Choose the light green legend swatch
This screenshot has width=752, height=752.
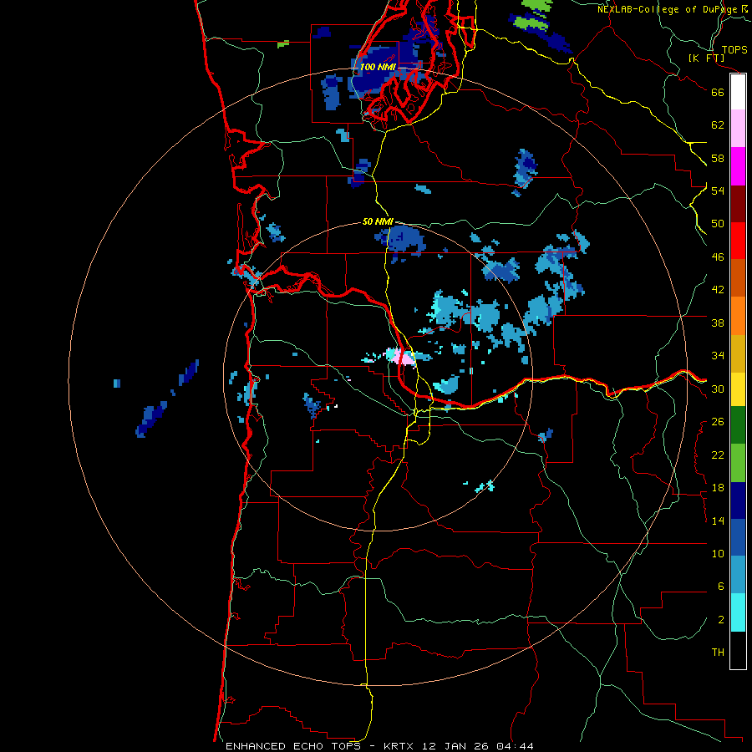(x=738, y=463)
